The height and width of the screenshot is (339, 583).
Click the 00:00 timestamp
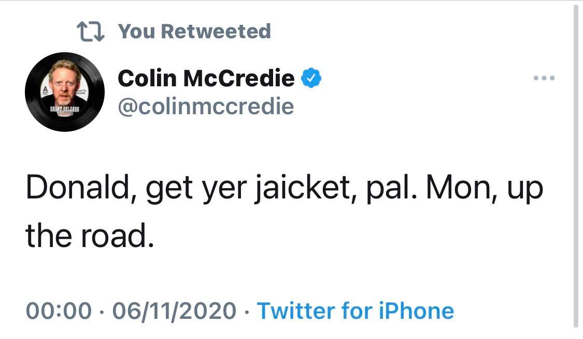pos(59,311)
